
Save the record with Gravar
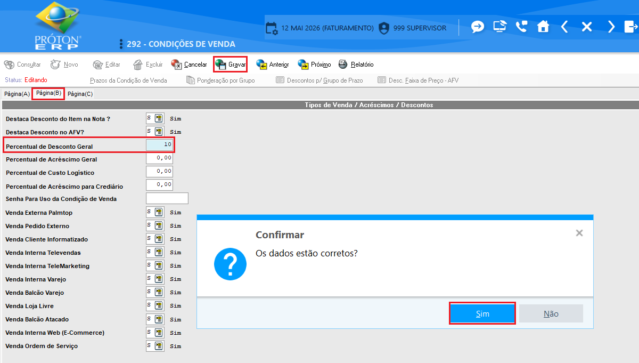(230, 64)
